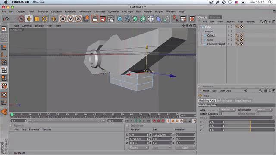Switch to the Soft Selection tab

click(x=225, y=100)
